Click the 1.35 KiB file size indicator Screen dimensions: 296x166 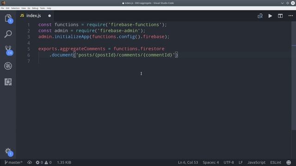64,162
